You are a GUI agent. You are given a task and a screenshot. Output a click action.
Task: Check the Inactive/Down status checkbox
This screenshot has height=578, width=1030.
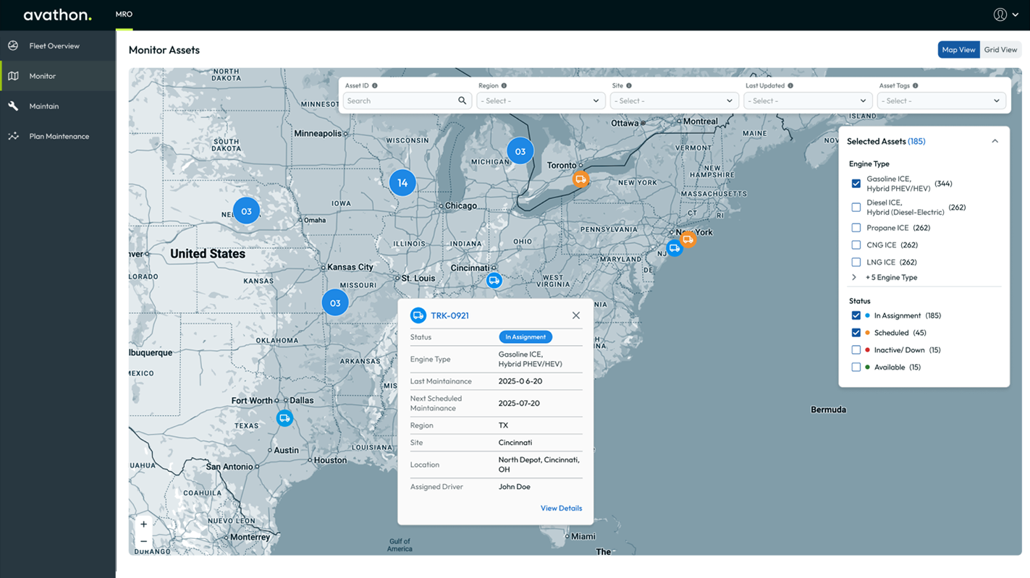coord(856,350)
